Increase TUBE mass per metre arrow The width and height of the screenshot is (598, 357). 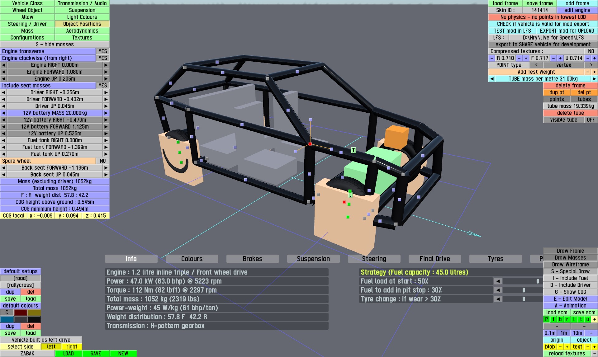click(x=594, y=79)
